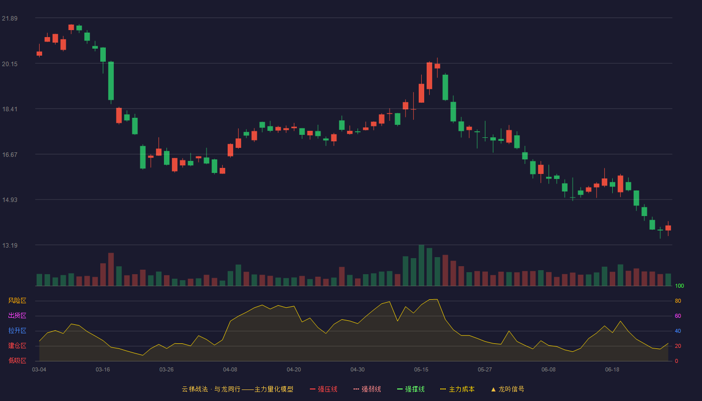Click the 03-16 date label
The image size is (702, 401).
click(103, 369)
